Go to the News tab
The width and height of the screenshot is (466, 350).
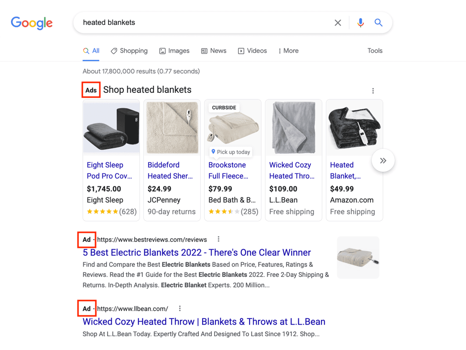pyautogui.click(x=214, y=51)
